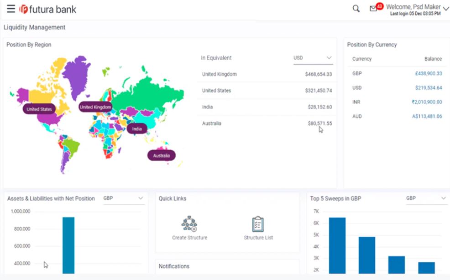Open the hamburger navigation menu
Screen dimensions: 450x280
11,9
